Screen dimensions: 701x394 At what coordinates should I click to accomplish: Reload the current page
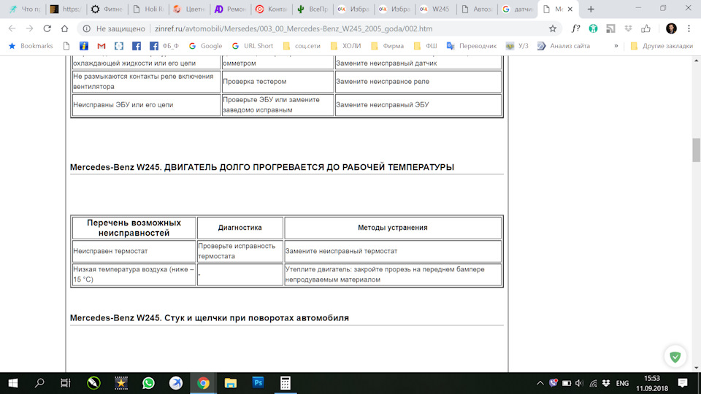(47, 28)
